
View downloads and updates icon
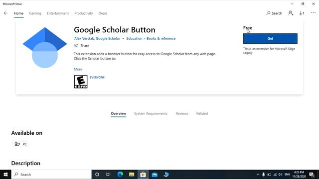tap(302, 13)
